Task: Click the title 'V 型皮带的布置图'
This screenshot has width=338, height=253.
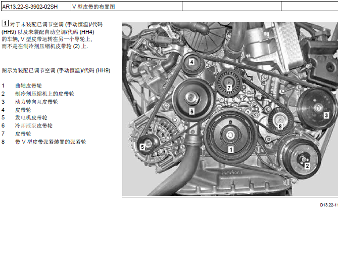Action: pos(93,7)
